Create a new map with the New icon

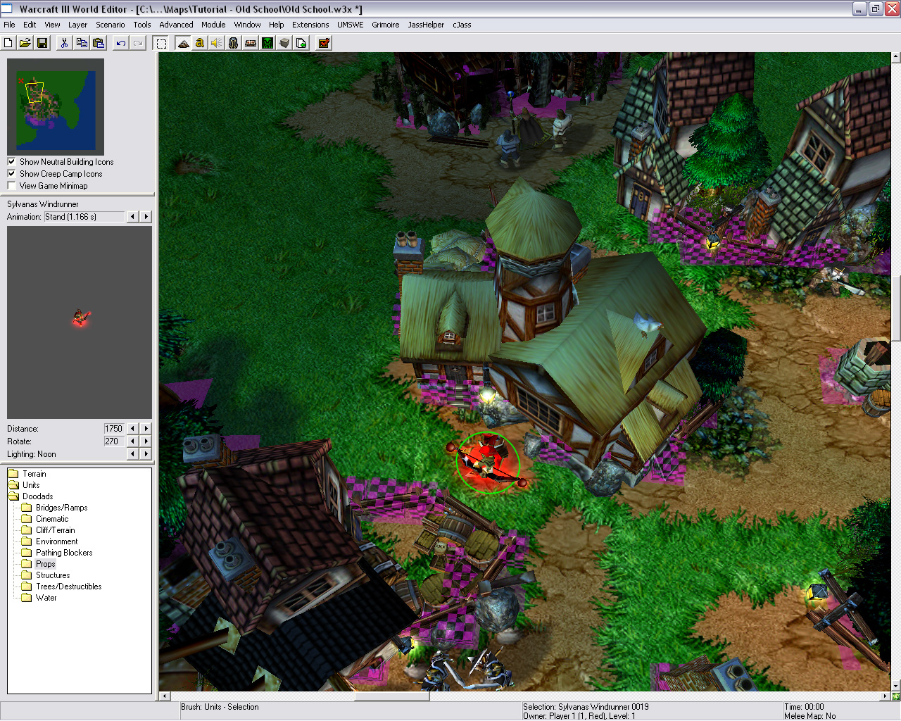coord(8,43)
